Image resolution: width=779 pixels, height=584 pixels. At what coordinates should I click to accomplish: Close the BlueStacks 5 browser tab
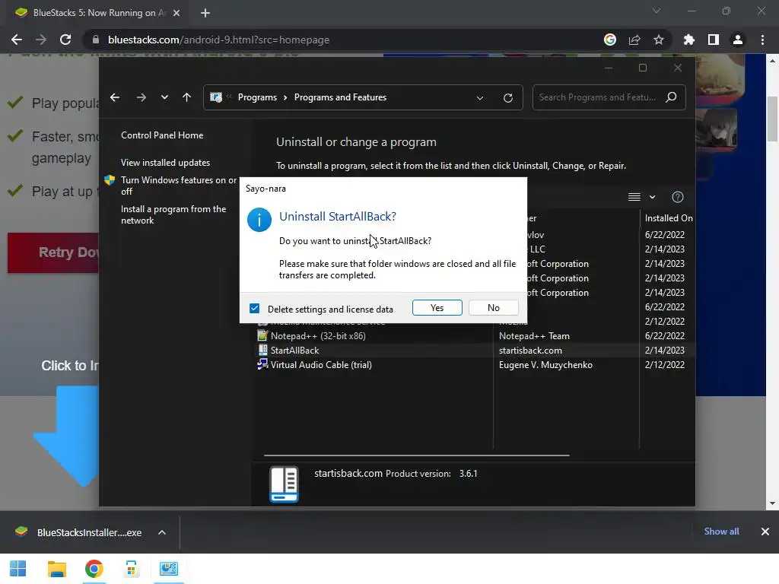(x=176, y=13)
